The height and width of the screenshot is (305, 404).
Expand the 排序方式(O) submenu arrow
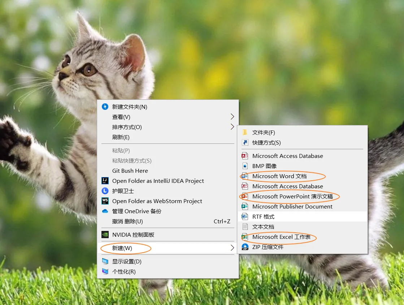pyautogui.click(x=232, y=127)
